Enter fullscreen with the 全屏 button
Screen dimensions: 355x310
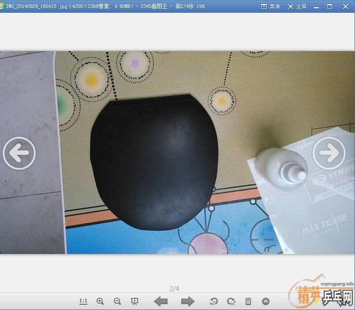(297, 6)
